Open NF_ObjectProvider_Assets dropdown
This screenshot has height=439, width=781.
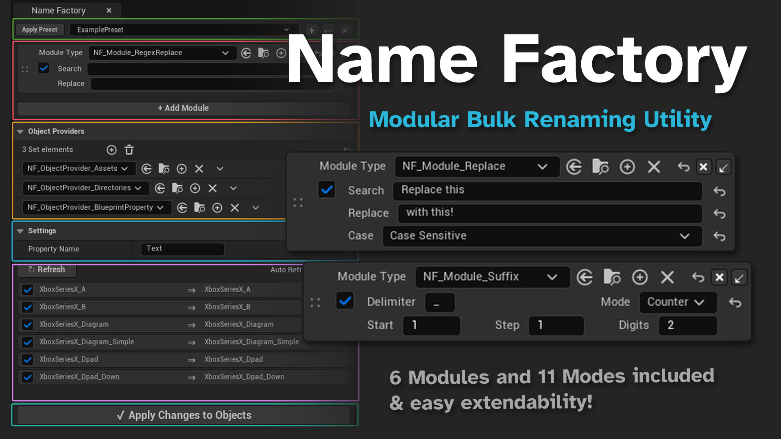coord(79,168)
